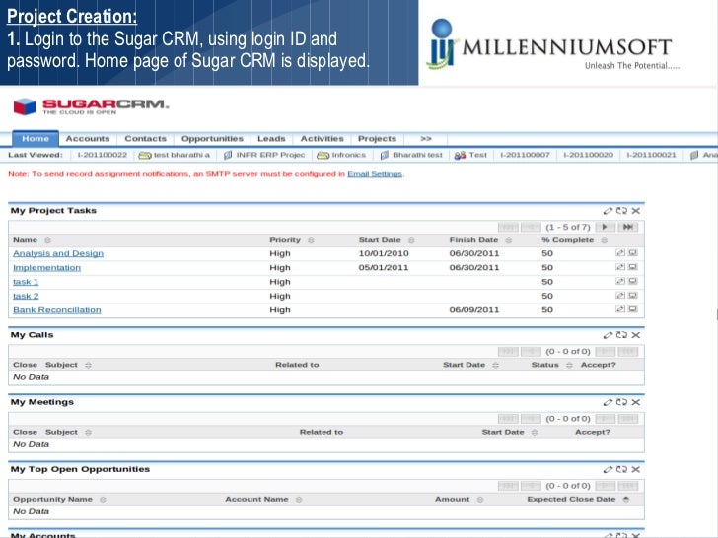
Task: Open Bank Reconciliation task
Action: [57, 310]
